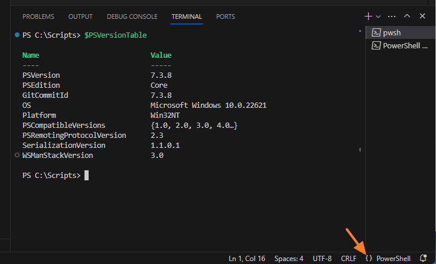This screenshot has width=436, height=264.
Task: Change file encoding via UTF-8
Action: (322, 259)
